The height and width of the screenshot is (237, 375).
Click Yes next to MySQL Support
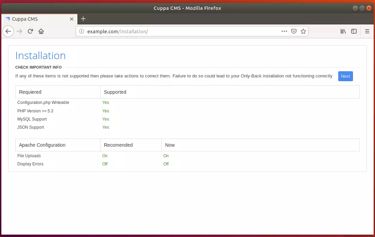[x=105, y=119]
